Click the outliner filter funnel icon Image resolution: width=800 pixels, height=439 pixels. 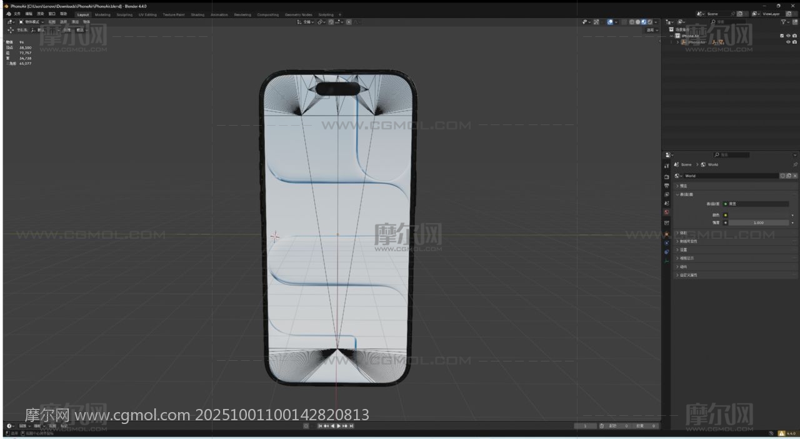pos(784,22)
